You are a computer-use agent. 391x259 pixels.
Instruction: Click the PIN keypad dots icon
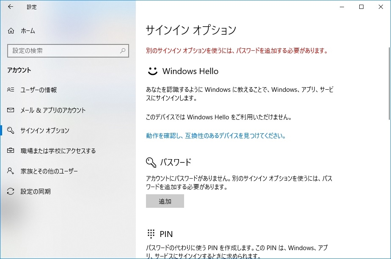coord(151,234)
